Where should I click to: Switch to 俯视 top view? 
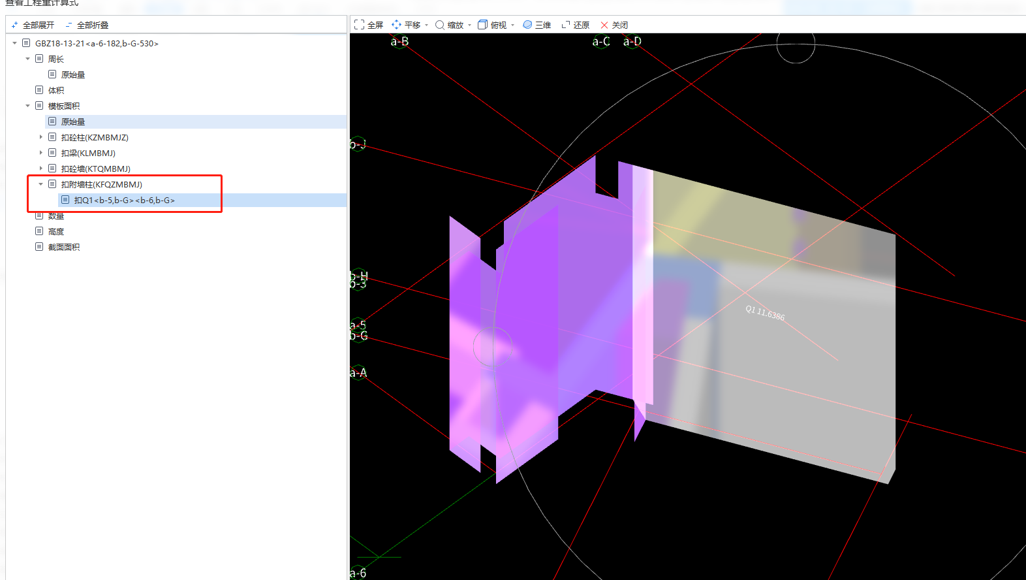492,25
